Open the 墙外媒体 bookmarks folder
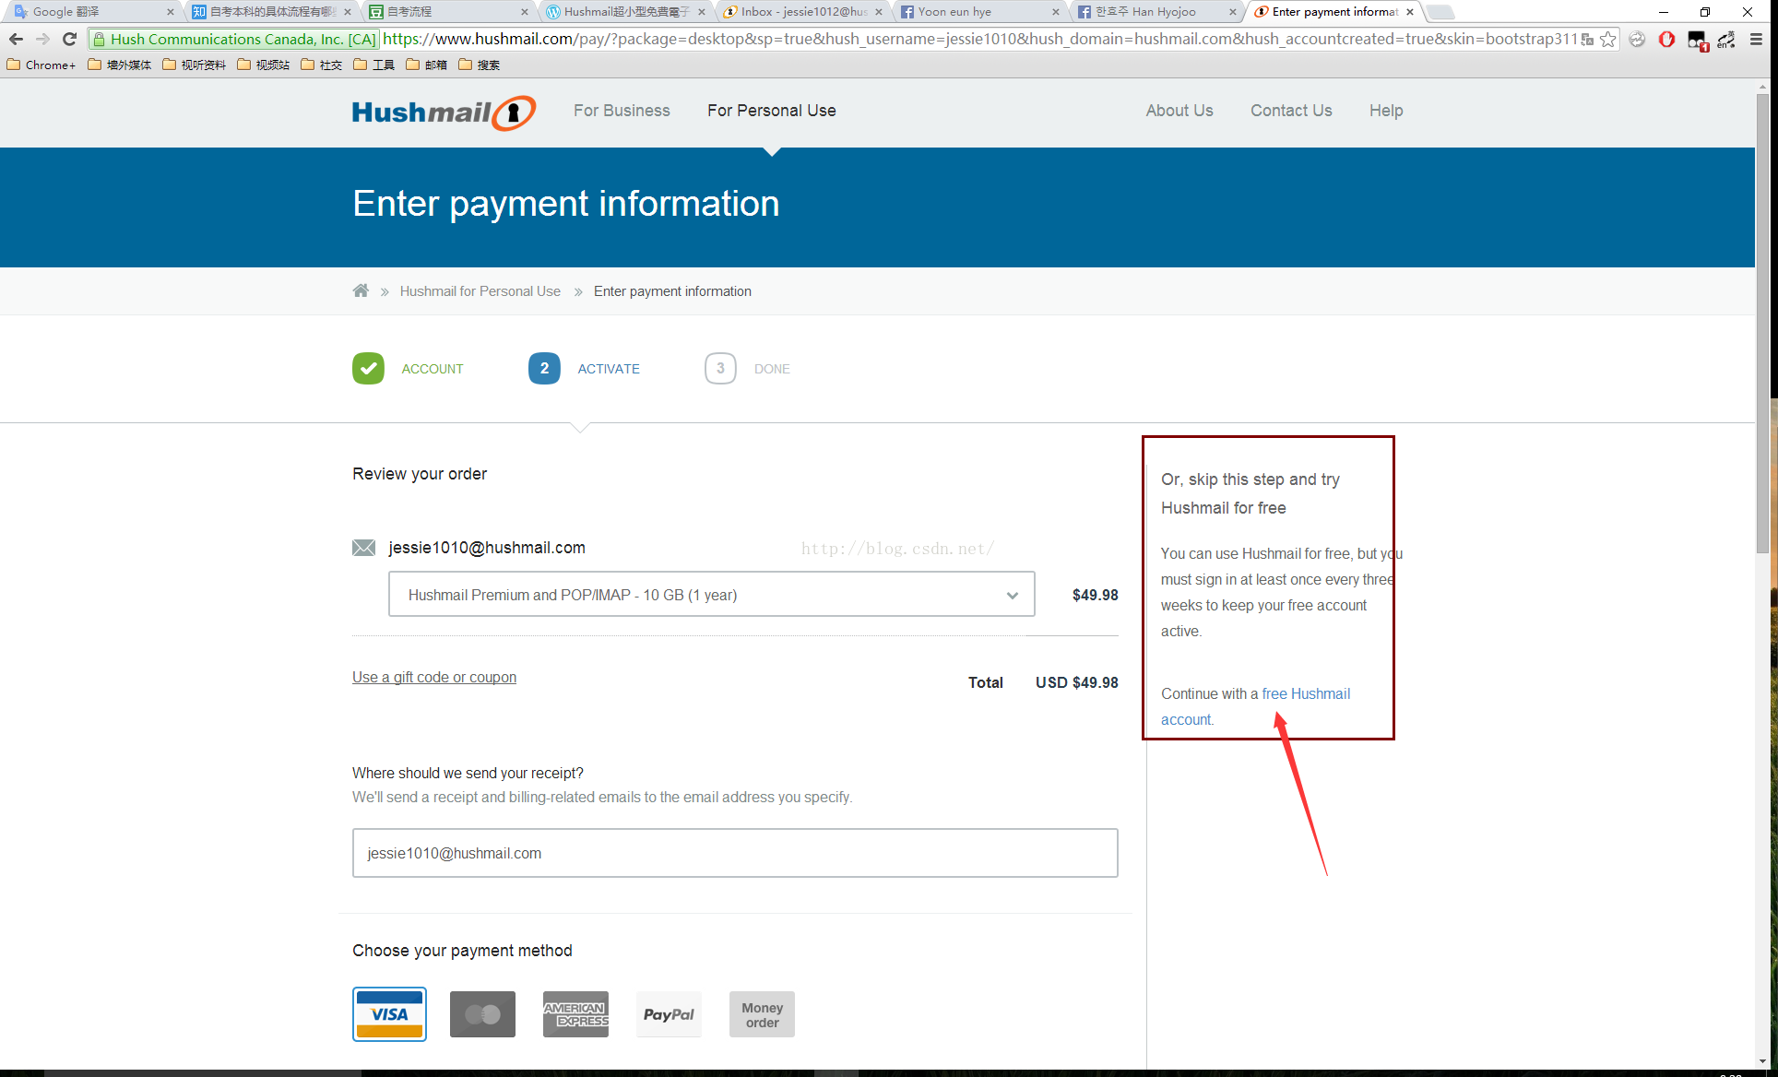The height and width of the screenshot is (1077, 1778). 120,65
